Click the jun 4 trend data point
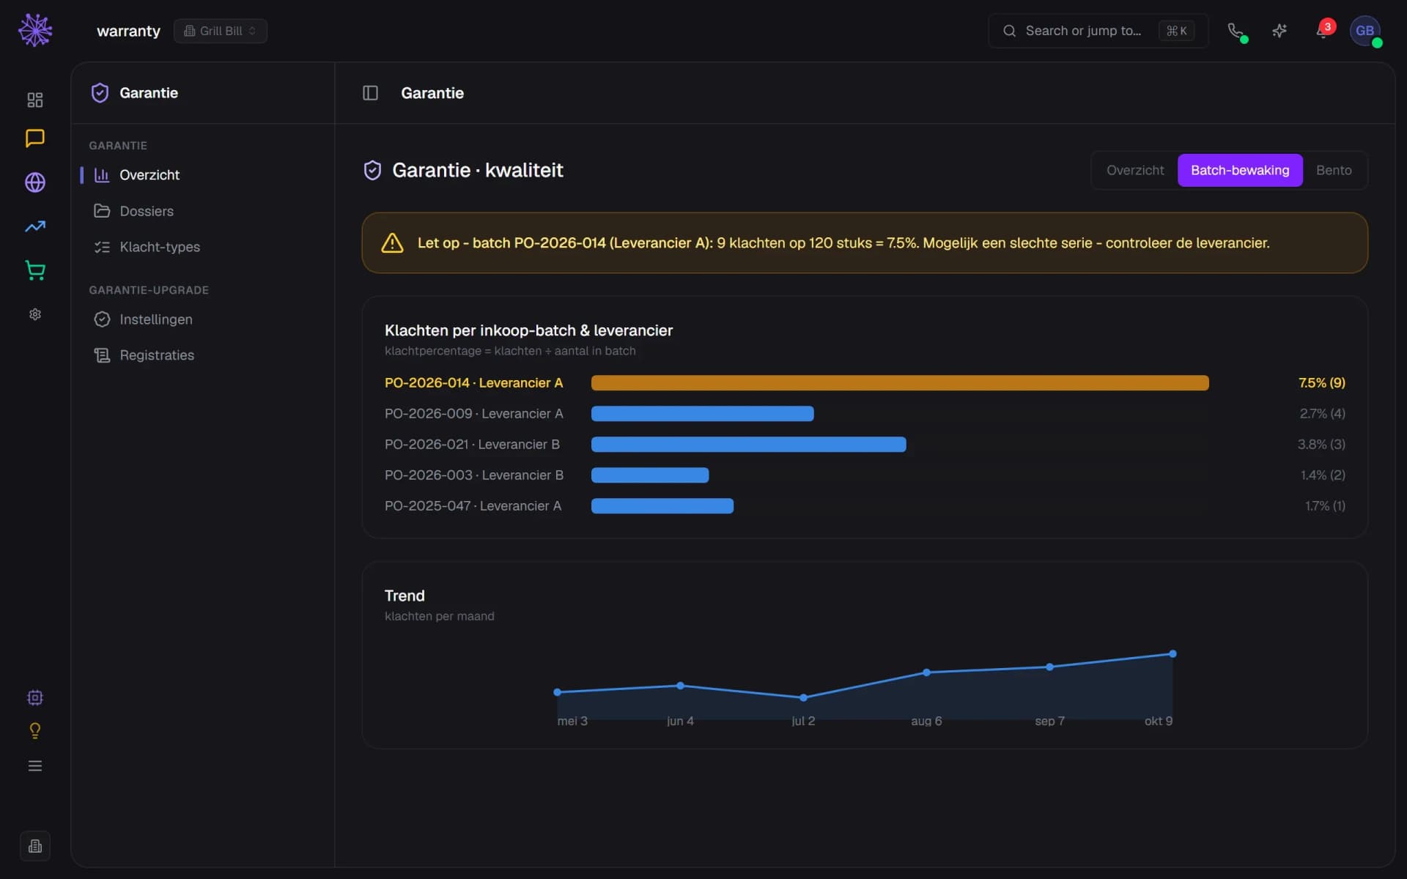The width and height of the screenshot is (1407, 879). [680, 686]
